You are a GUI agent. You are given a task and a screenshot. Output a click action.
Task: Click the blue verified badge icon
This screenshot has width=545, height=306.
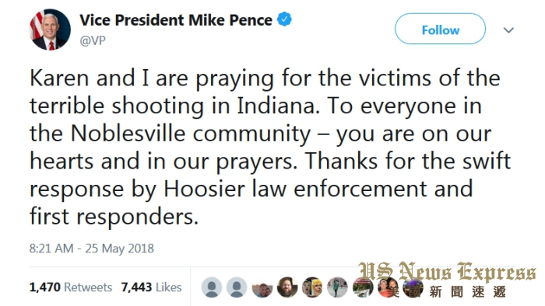[284, 19]
